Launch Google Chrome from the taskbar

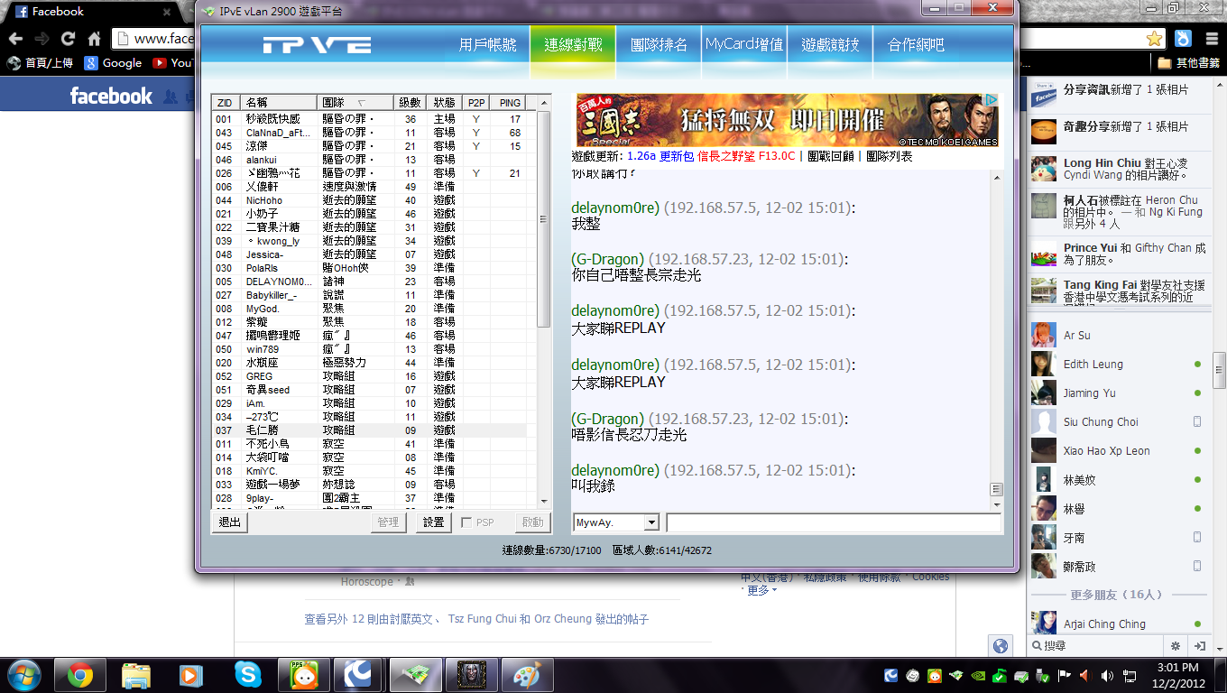[79, 675]
